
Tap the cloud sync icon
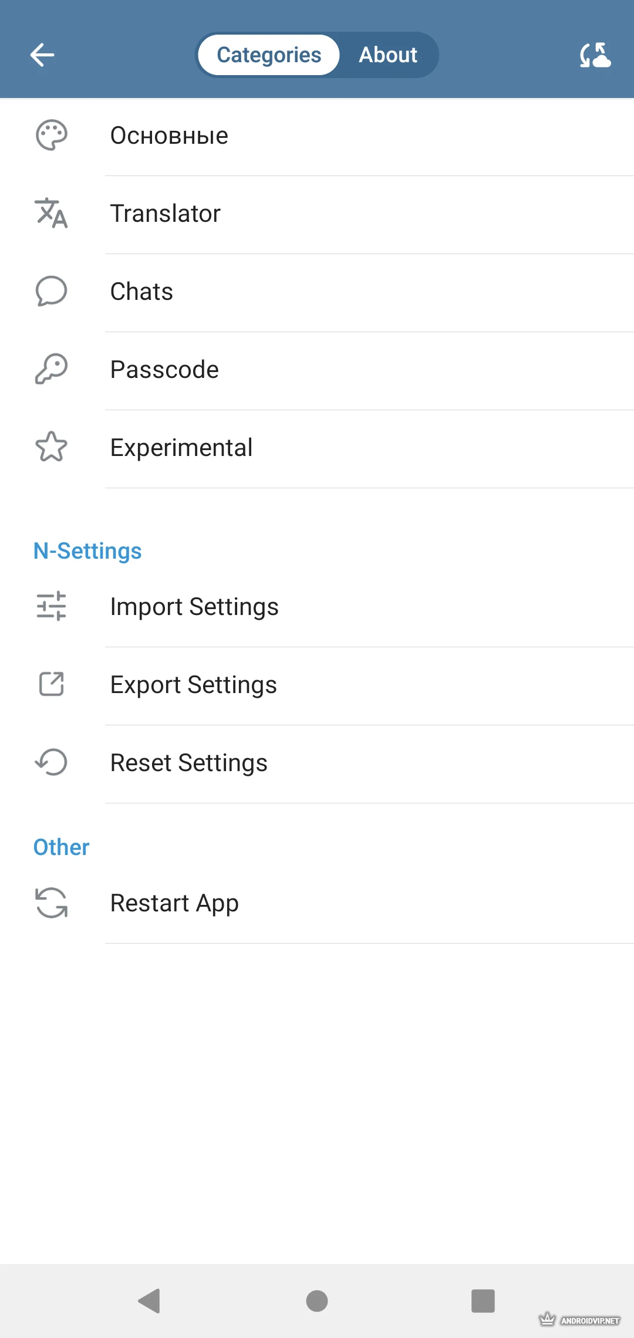pos(595,55)
